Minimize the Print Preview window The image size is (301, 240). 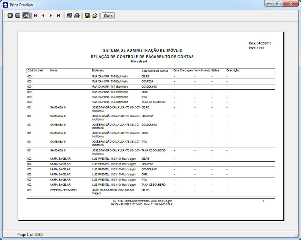(269, 4)
